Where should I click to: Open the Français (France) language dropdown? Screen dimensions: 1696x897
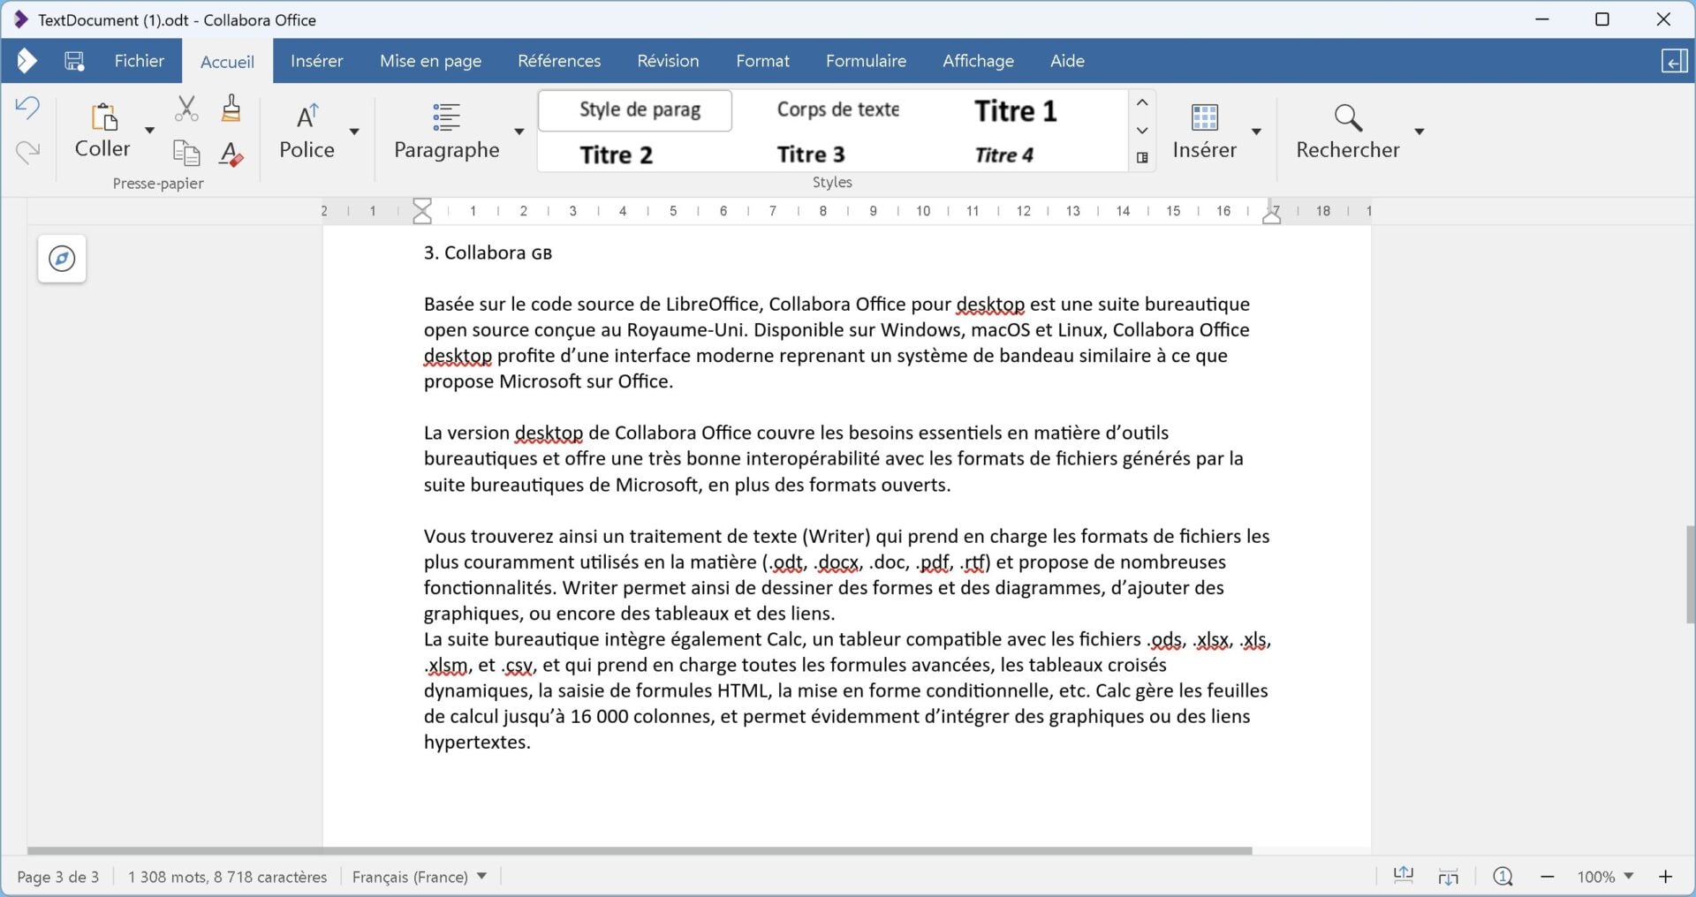[x=420, y=877]
